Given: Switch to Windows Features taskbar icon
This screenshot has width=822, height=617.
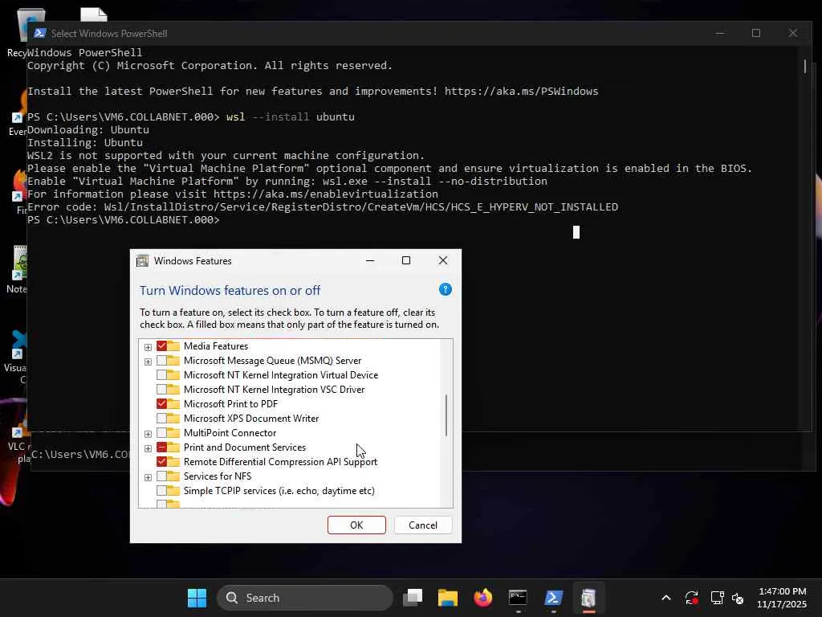Looking at the screenshot, I should pos(588,598).
